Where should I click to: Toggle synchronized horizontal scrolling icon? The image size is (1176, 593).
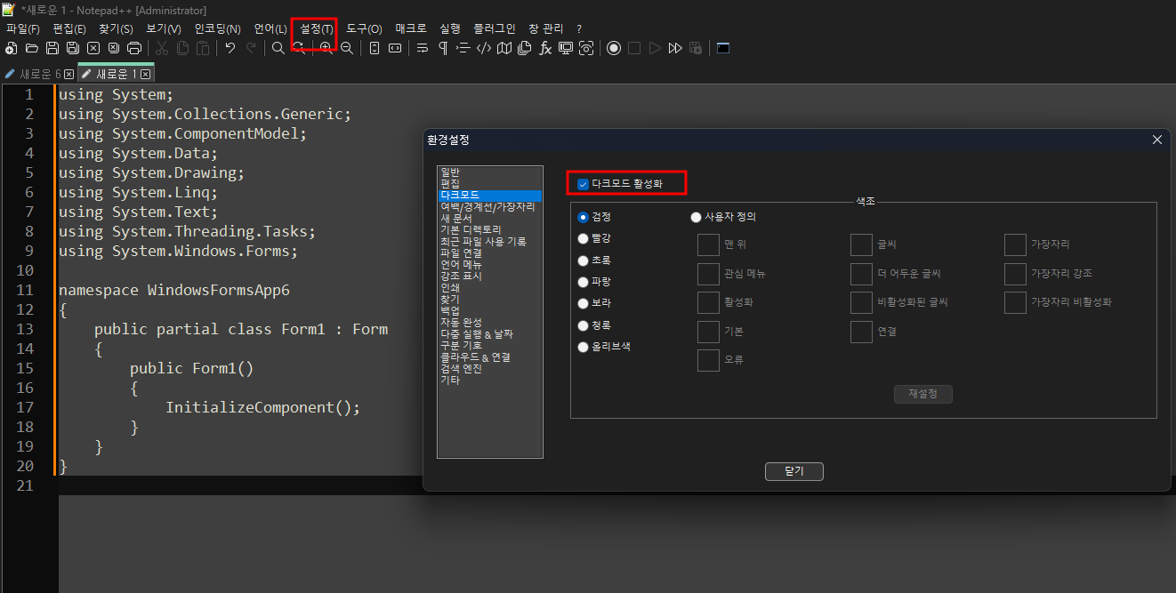[395, 48]
